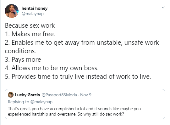Click the '4. Allows me to be my own boss.' line
Image resolution: width=170 pixels, height=125 pixels.
tap(52, 68)
